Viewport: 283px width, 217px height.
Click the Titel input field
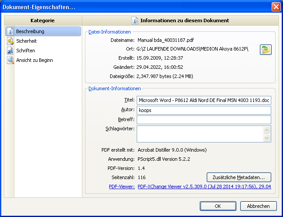(204, 100)
